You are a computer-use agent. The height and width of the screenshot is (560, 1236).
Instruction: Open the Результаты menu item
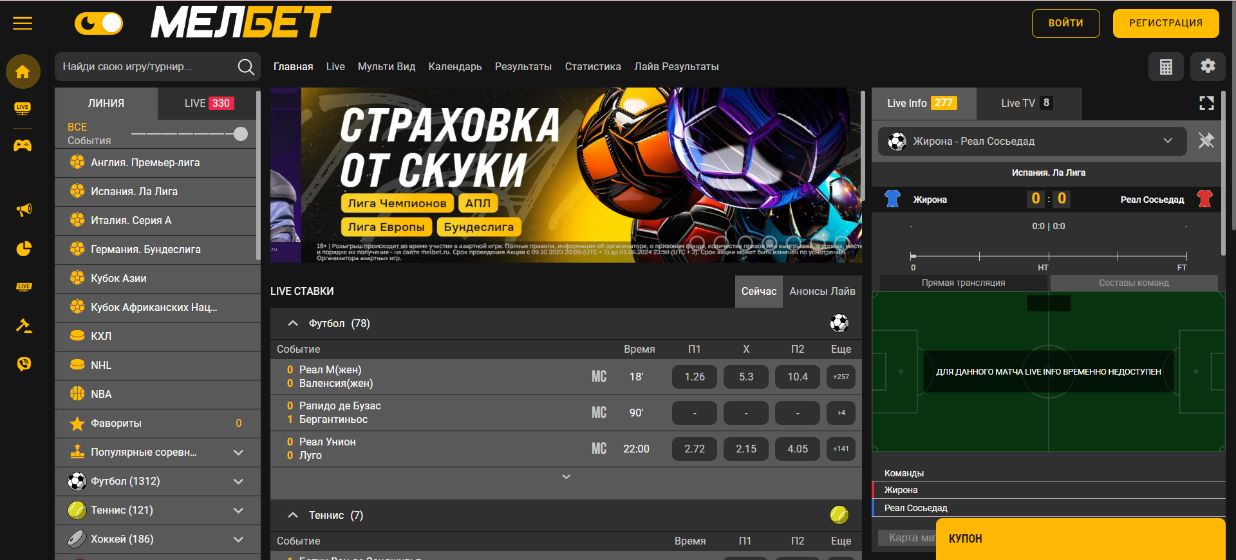(523, 67)
